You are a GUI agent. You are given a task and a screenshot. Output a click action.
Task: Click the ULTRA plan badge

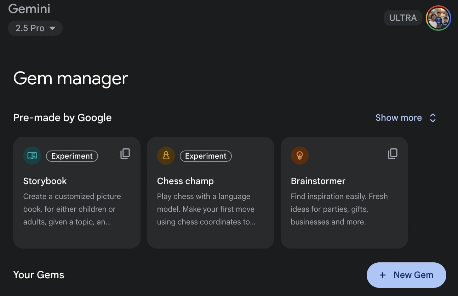pos(403,18)
